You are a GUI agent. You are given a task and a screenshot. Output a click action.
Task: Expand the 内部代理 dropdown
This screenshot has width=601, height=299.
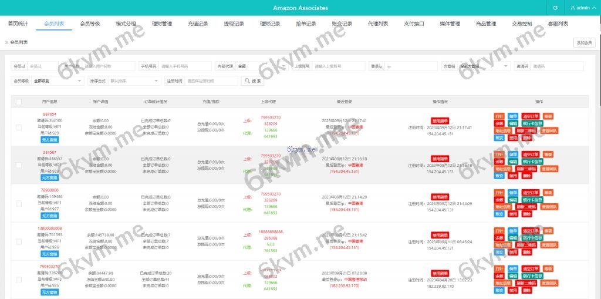click(261, 66)
